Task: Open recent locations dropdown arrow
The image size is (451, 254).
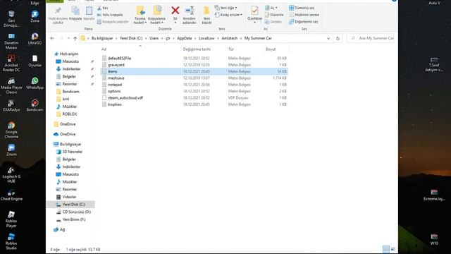Action: [68, 38]
